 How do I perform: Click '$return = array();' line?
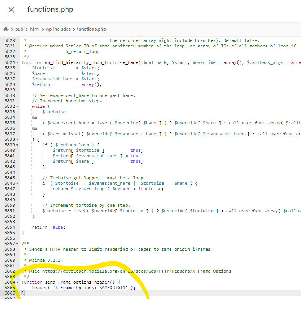[x=67, y=84]
